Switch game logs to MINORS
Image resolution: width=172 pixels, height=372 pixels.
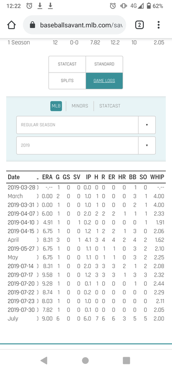pyautogui.click(x=80, y=106)
